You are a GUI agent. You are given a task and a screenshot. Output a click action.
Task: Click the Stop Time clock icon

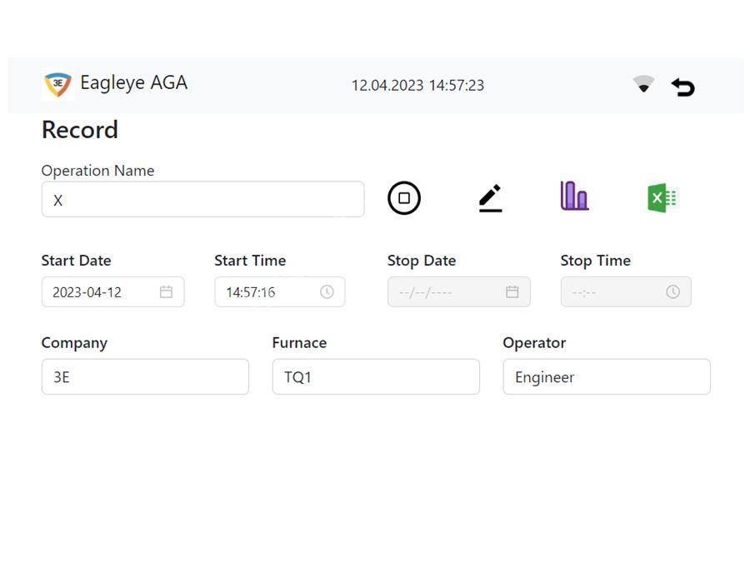(x=672, y=292)
